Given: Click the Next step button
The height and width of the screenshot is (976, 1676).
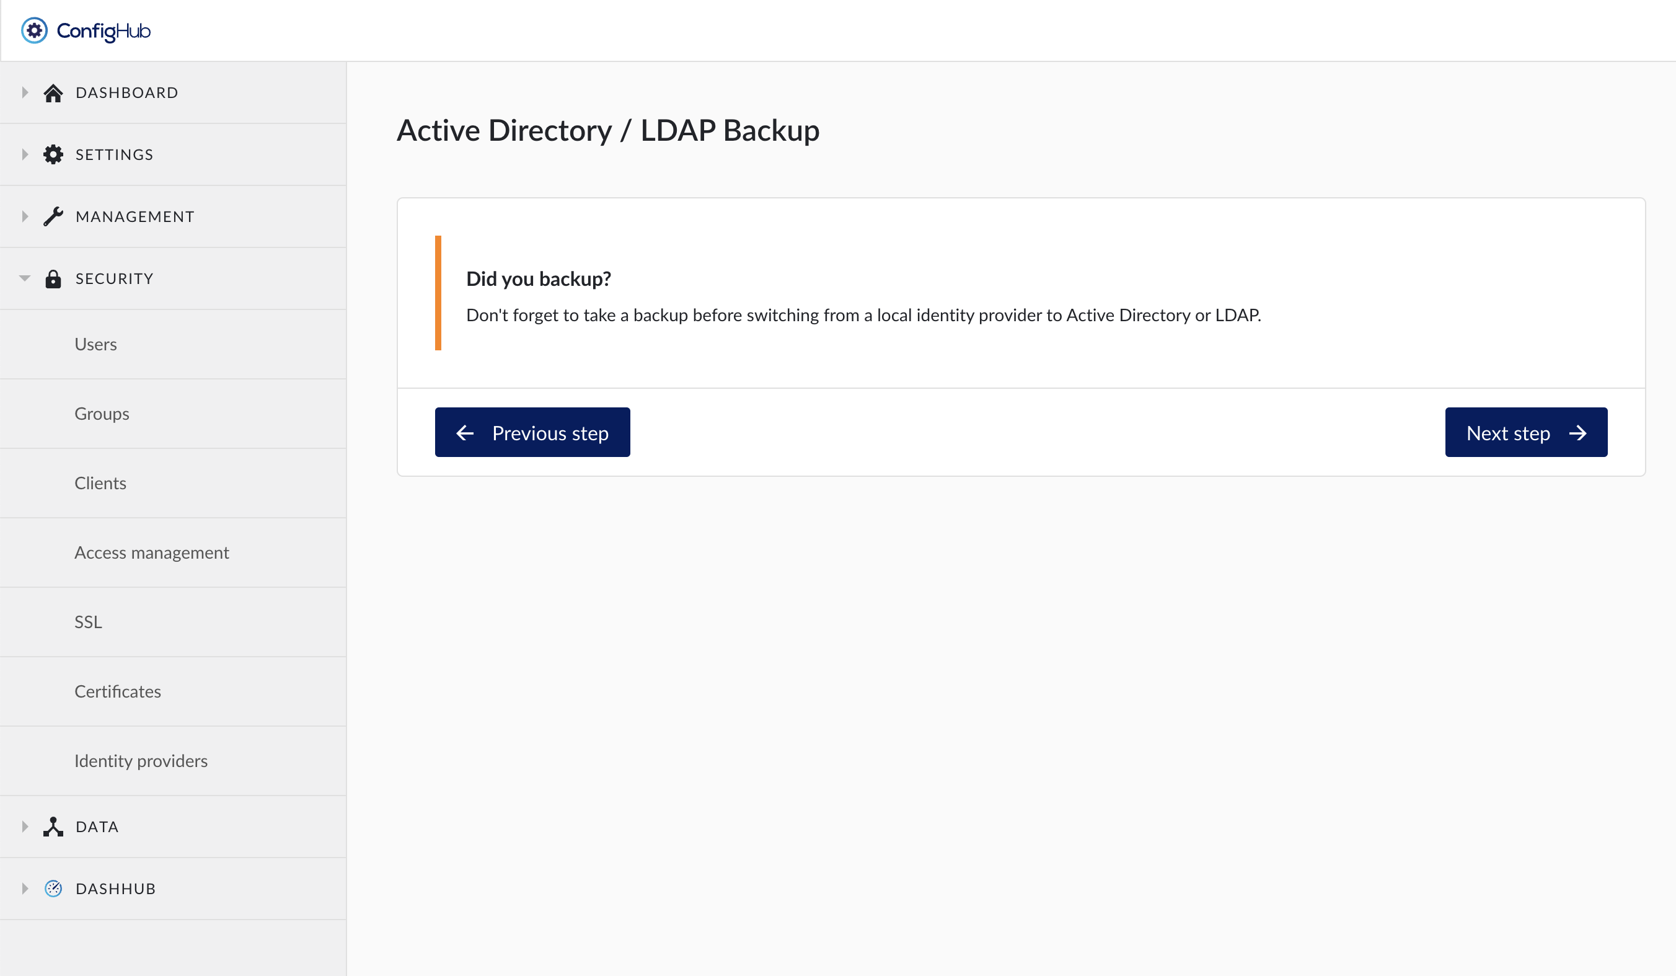Looking at the screenshot, I should (1525, 432).
